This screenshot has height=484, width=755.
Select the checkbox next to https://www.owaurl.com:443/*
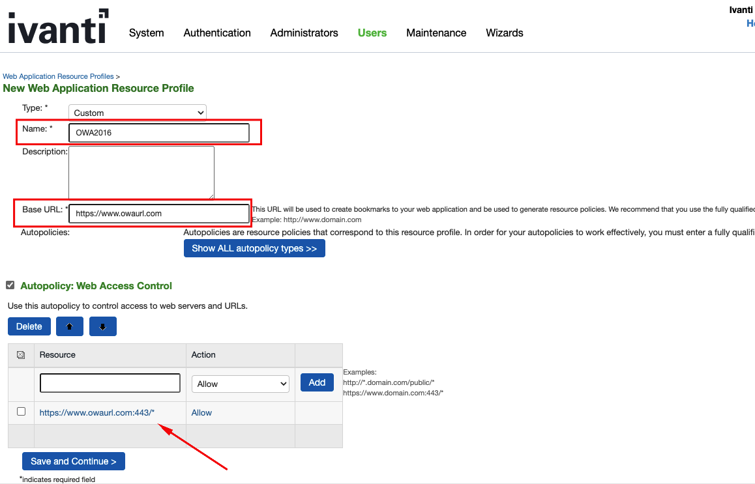click(21, 411)
